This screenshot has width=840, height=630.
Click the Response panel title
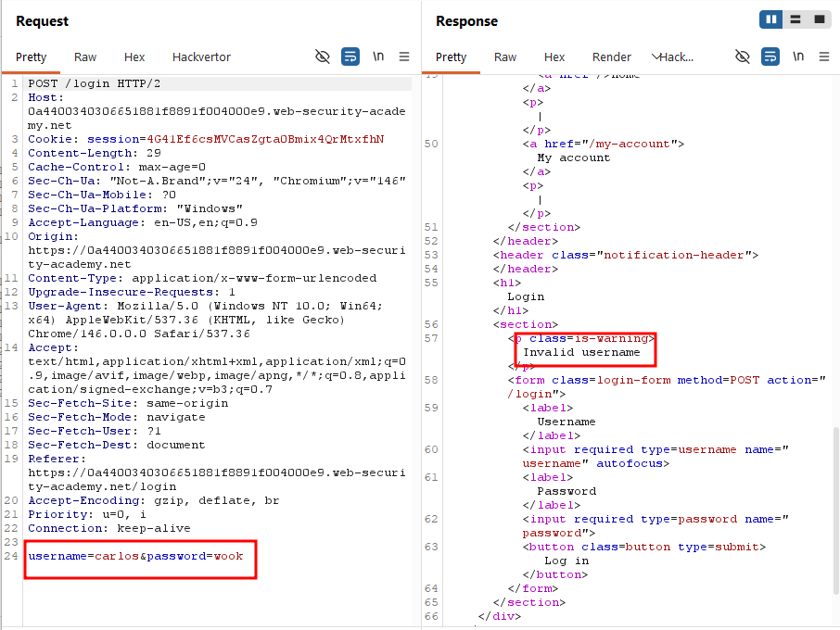pos(466,21)
